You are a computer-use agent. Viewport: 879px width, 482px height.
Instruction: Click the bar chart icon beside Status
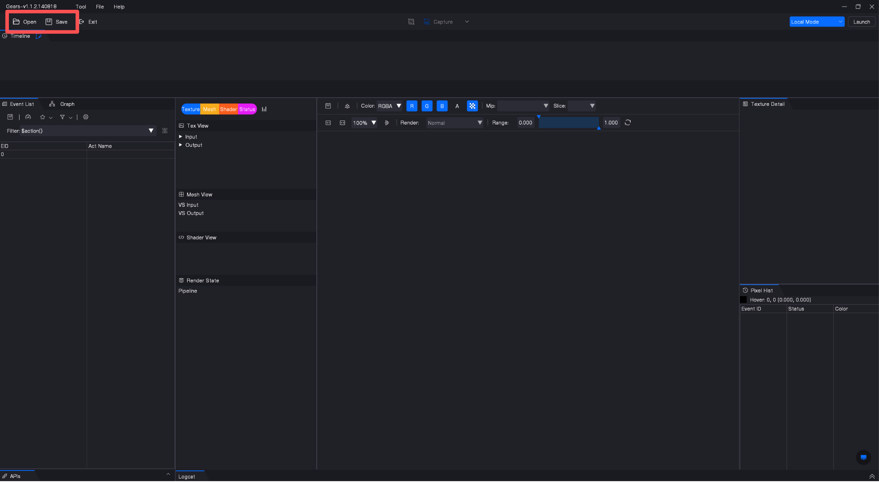(x=264, y=109)
